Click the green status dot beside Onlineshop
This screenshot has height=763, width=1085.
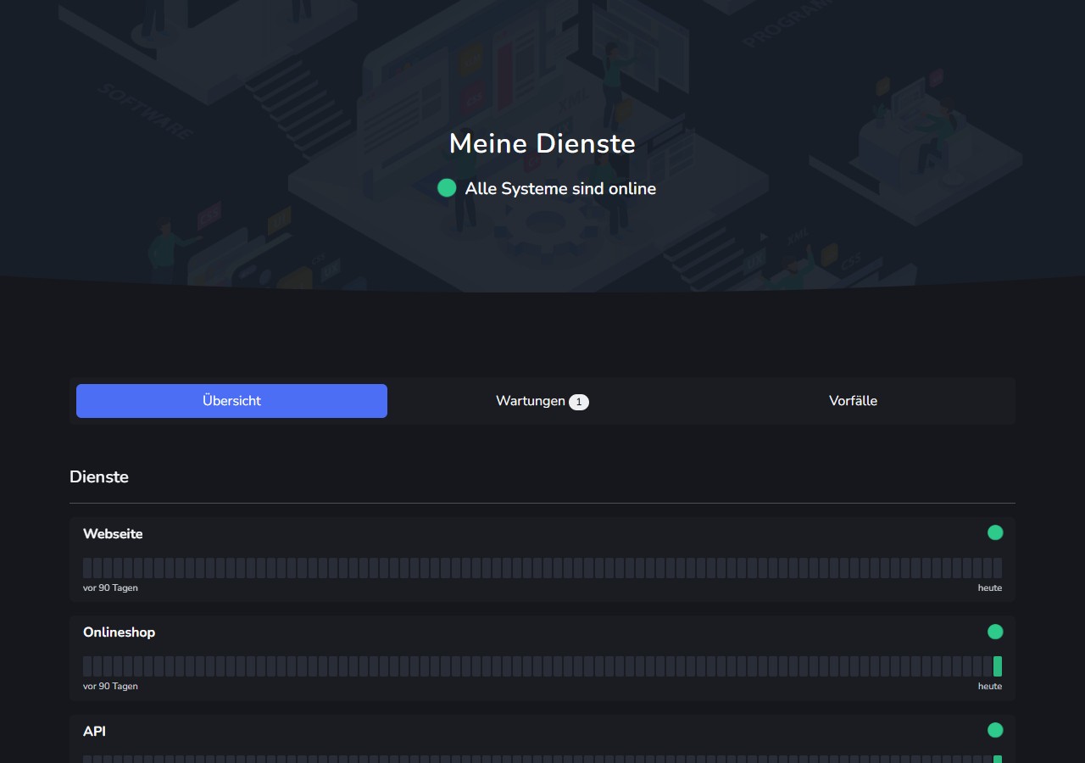(995, 632)
